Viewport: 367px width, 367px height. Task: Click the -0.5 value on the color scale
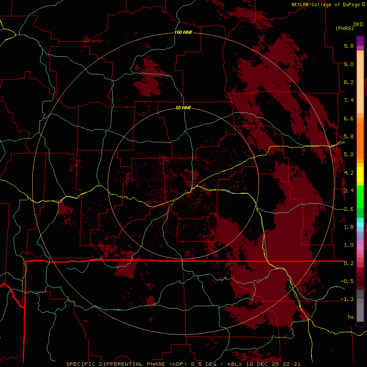[x=347, y=281]
